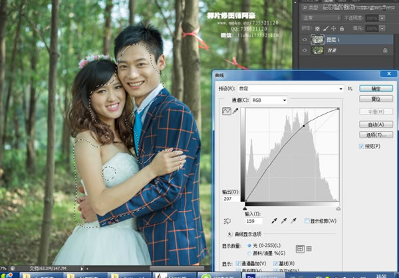Screen dimensions: 399x278
Task: Click the taskbar clock
Action: pyautogui.click(x=381, y=275)
